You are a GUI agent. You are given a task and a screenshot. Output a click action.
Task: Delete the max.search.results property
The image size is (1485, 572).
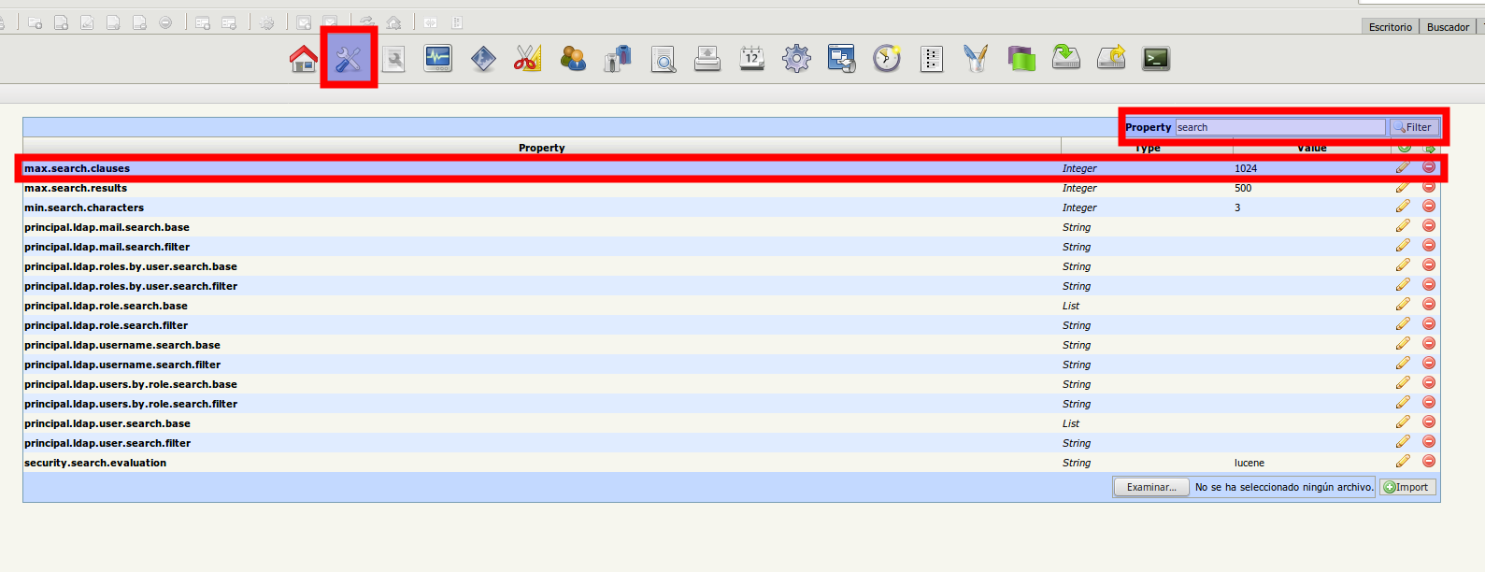tap(1429, 187)
